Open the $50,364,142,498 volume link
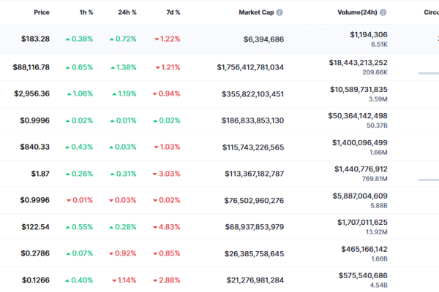Image resolution: width=439 pixels, height=292 pixels. [358, 115]
